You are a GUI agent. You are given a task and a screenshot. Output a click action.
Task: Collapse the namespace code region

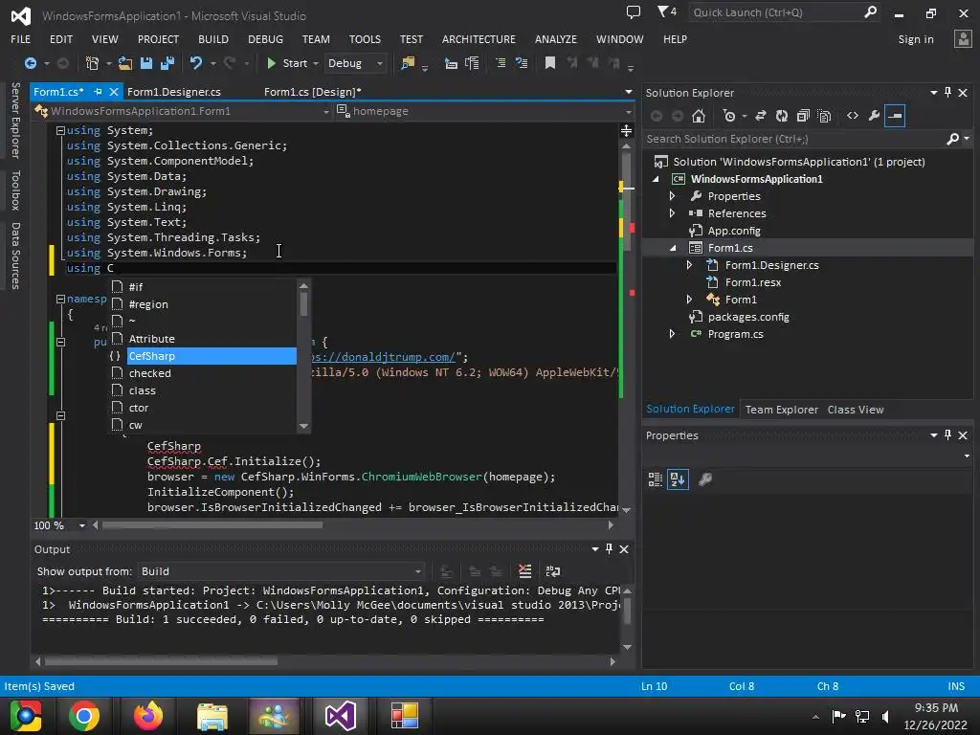60,299
